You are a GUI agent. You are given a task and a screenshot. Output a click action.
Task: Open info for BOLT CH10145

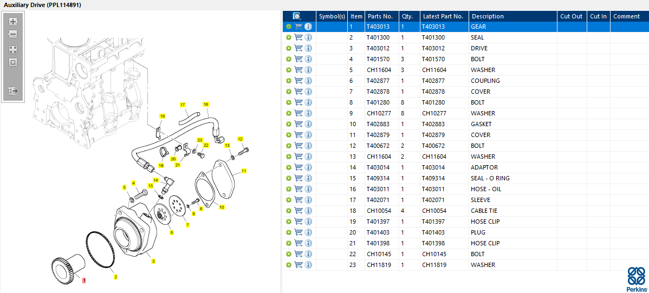[308, 253]
